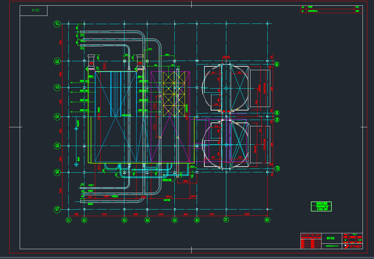Select the G7 grid axis bubble
This screenshot has height=259, width=374.
point(57,209)
